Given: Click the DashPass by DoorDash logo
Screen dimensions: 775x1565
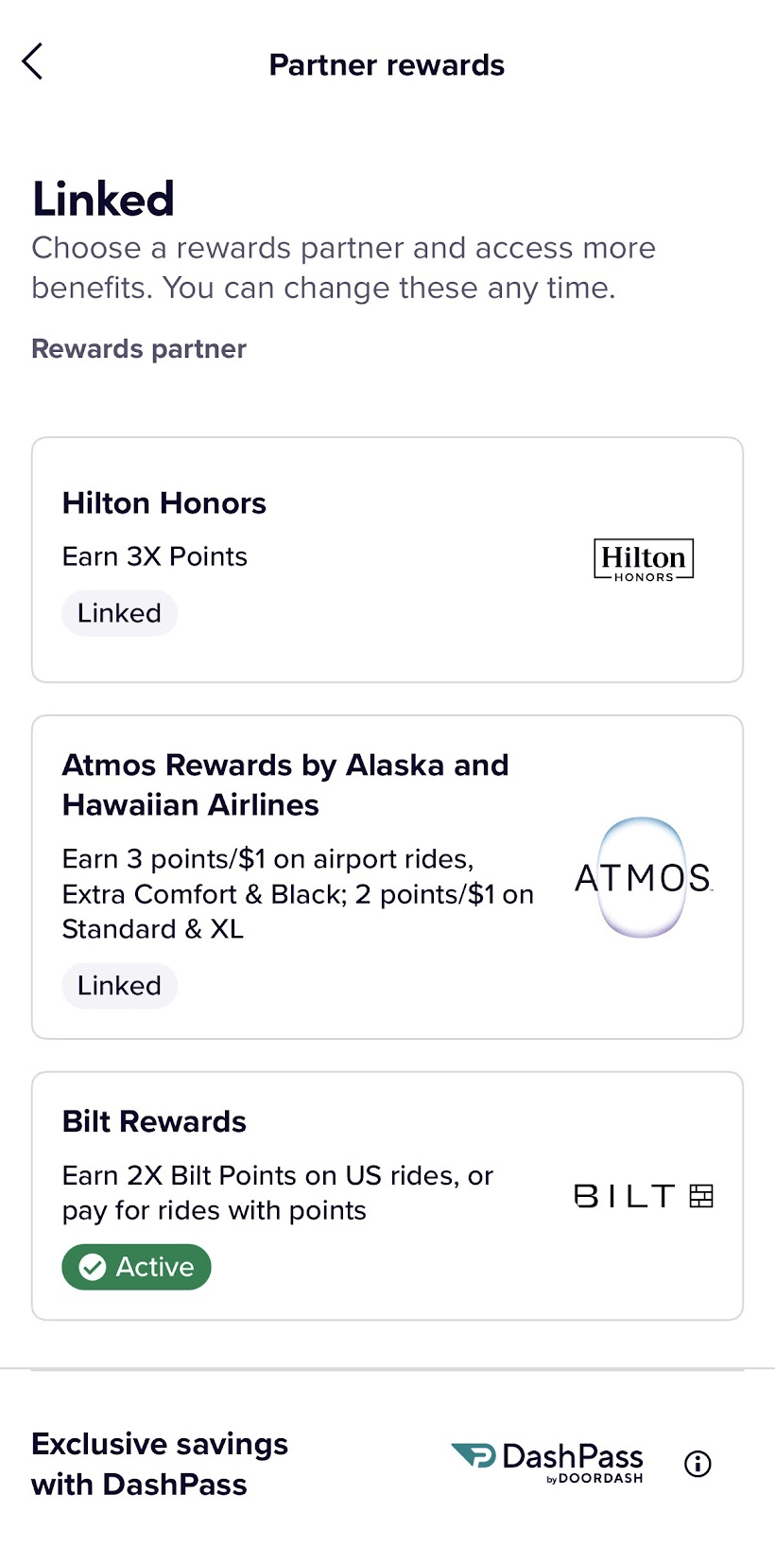Looking at the screenshot, I should click(548, 1463).
